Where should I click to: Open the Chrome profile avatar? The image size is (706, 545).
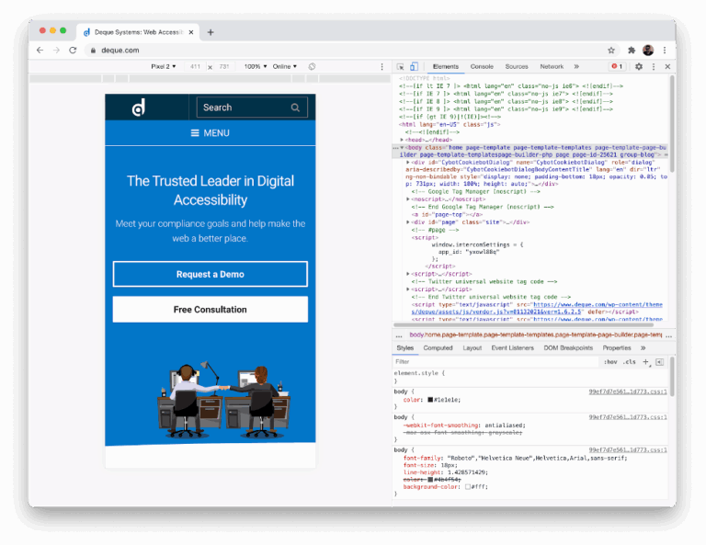tap(648, 50)
